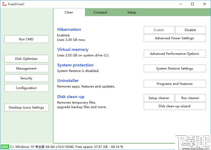Switch to the Clean tab
The height and width of the screenshot is (150, 211).
pyautogui.click(x=69, y=12)
